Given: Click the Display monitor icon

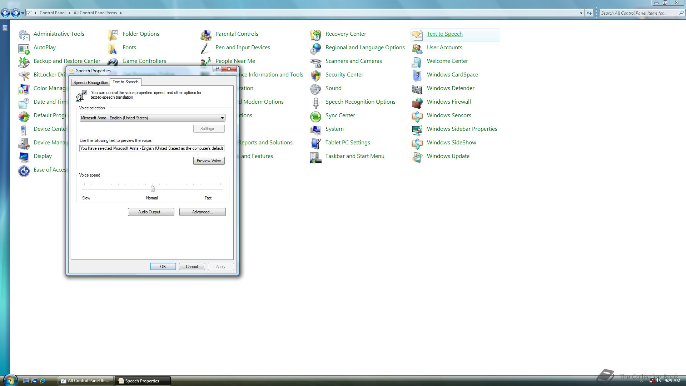Looking at the screenshot, I should tap(24, 157).
